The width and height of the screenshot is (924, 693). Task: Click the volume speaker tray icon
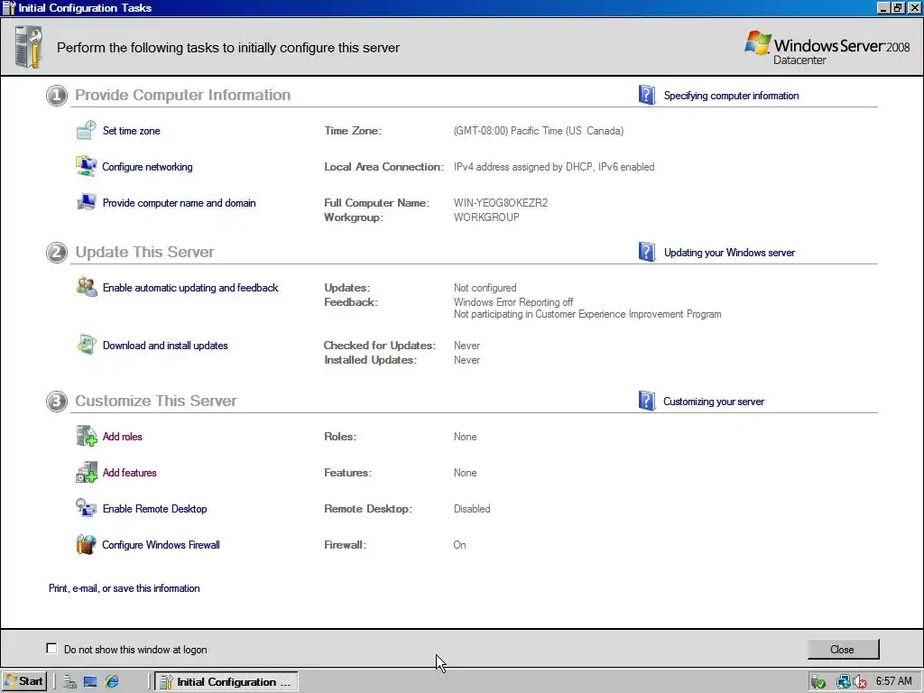860,682
